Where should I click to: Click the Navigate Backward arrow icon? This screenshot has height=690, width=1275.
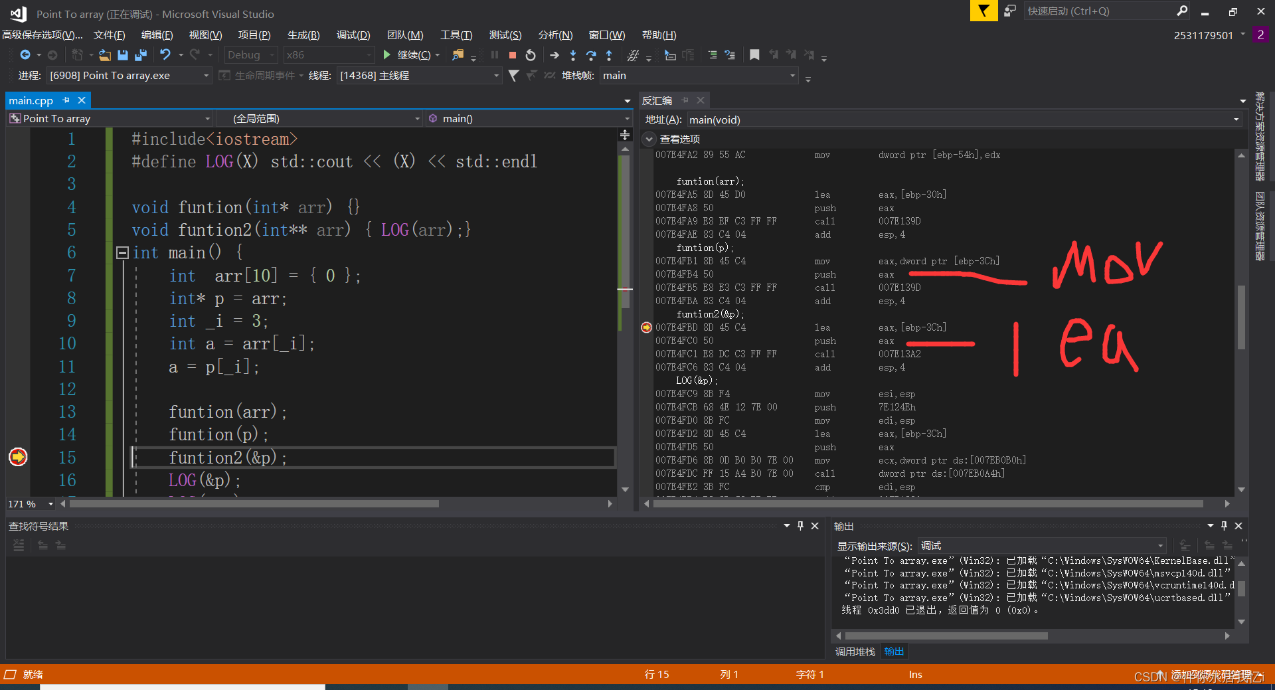25,55
